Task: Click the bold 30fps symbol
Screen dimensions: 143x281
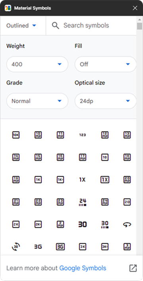Action: (x=82, y=224)
